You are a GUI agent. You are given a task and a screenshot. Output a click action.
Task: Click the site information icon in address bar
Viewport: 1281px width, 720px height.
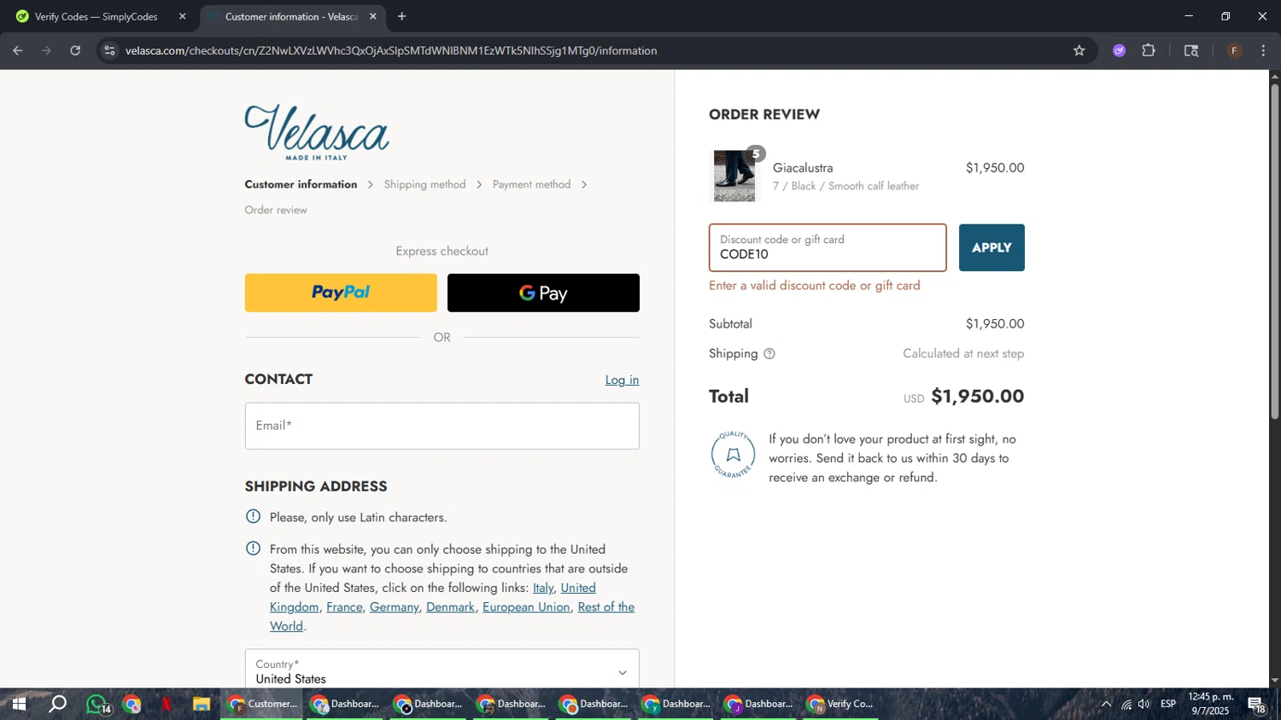coord(109,50)
